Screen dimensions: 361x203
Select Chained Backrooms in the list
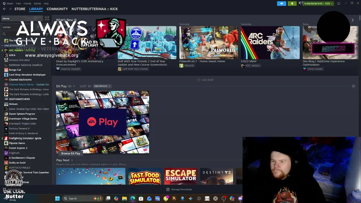(20, 80)
